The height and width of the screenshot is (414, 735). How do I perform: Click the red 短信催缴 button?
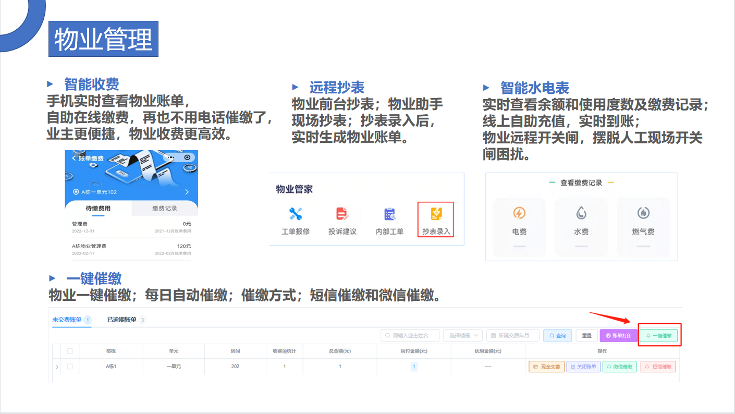point(658,367)
